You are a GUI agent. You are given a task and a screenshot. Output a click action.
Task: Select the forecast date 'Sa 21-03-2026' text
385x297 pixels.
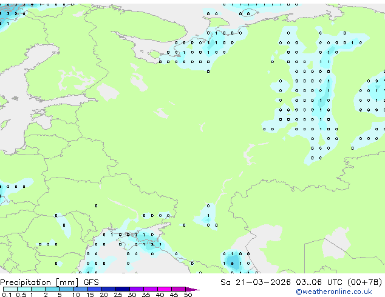[x=256, y=282]
